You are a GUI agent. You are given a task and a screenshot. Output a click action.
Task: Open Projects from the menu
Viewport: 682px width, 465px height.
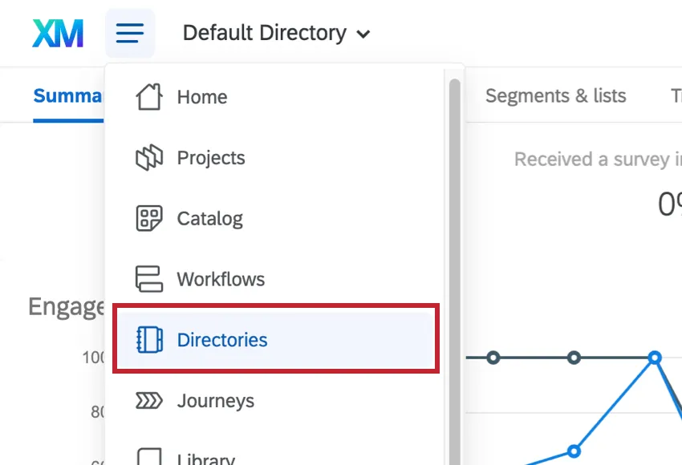tap(211, 158)
